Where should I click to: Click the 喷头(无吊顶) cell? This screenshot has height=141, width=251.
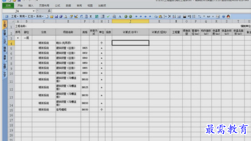[68, 43]
